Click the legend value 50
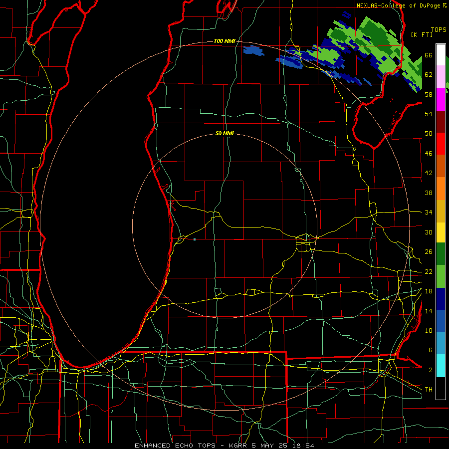 coord(429,134)
